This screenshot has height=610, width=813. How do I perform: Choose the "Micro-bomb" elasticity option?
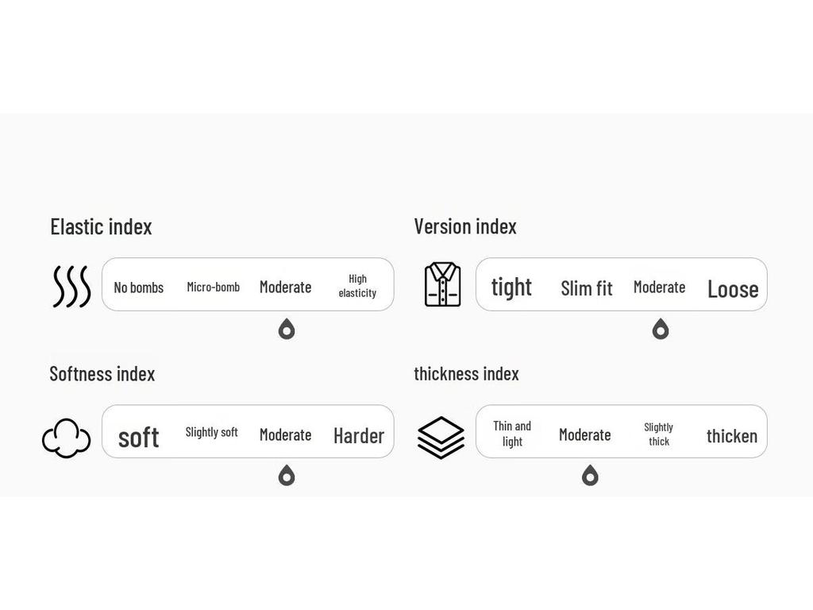tap(213, 287)
